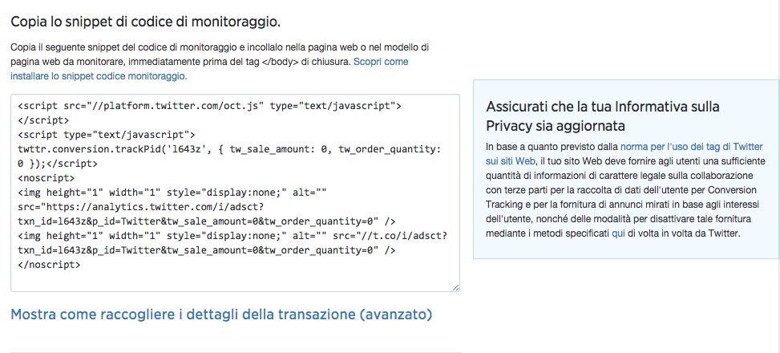Click the t.co/i/adsct img tag line
This screenshot has width=780, height=353.
(232, 236)
